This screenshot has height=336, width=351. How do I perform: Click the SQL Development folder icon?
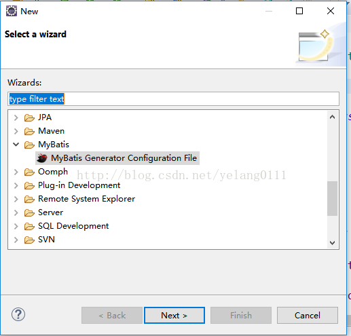[29, 226]
